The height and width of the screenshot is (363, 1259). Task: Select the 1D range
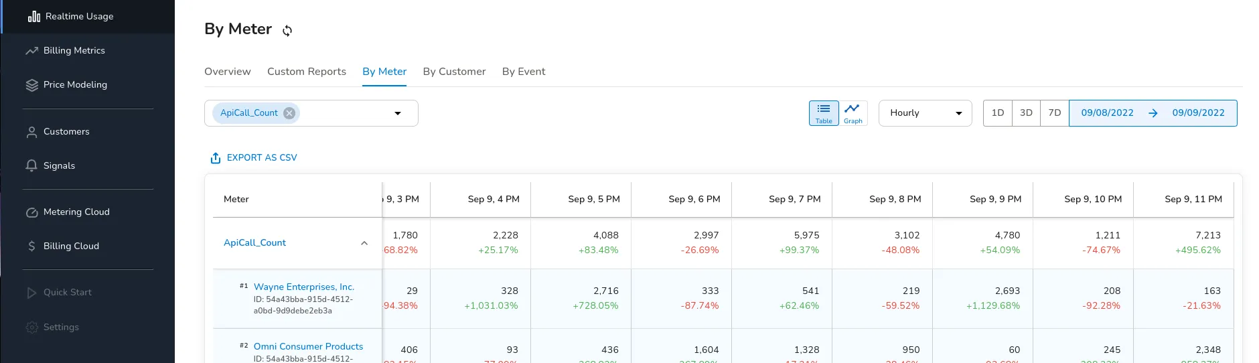998,113
